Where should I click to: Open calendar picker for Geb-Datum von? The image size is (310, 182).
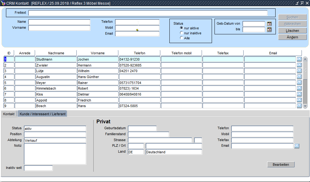[269, 24]
